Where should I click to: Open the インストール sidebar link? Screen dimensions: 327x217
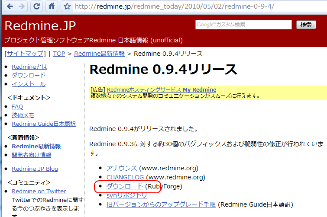pos(29,84)
